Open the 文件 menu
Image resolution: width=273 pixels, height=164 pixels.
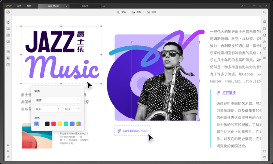coord(19,6)
